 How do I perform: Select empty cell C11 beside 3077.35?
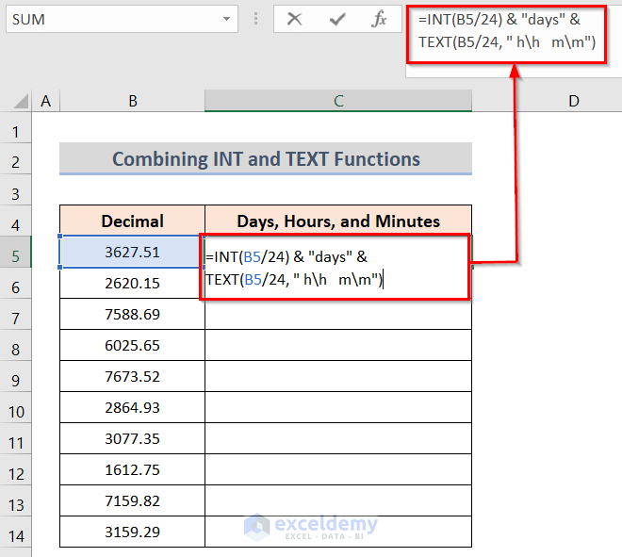coord(338,438)
